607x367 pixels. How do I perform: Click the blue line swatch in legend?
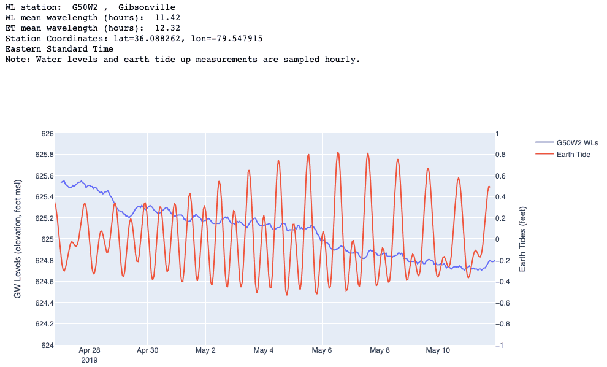pos(543,143)
